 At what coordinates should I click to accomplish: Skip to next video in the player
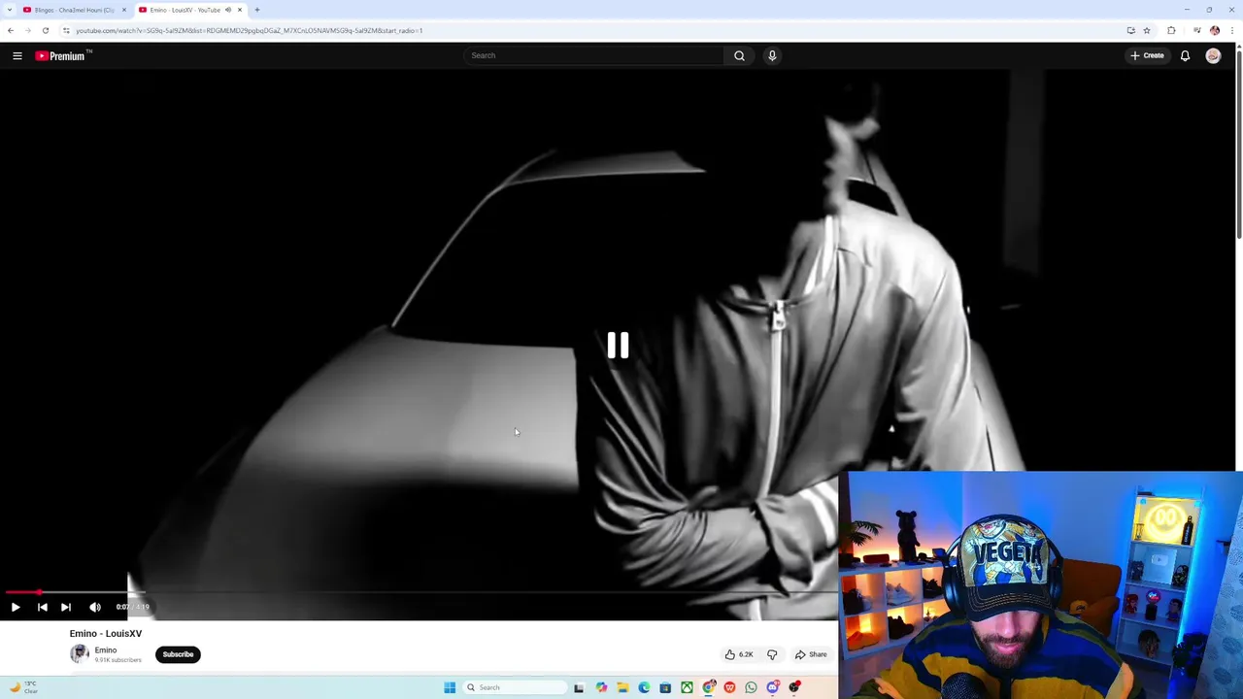click(66, 607)
